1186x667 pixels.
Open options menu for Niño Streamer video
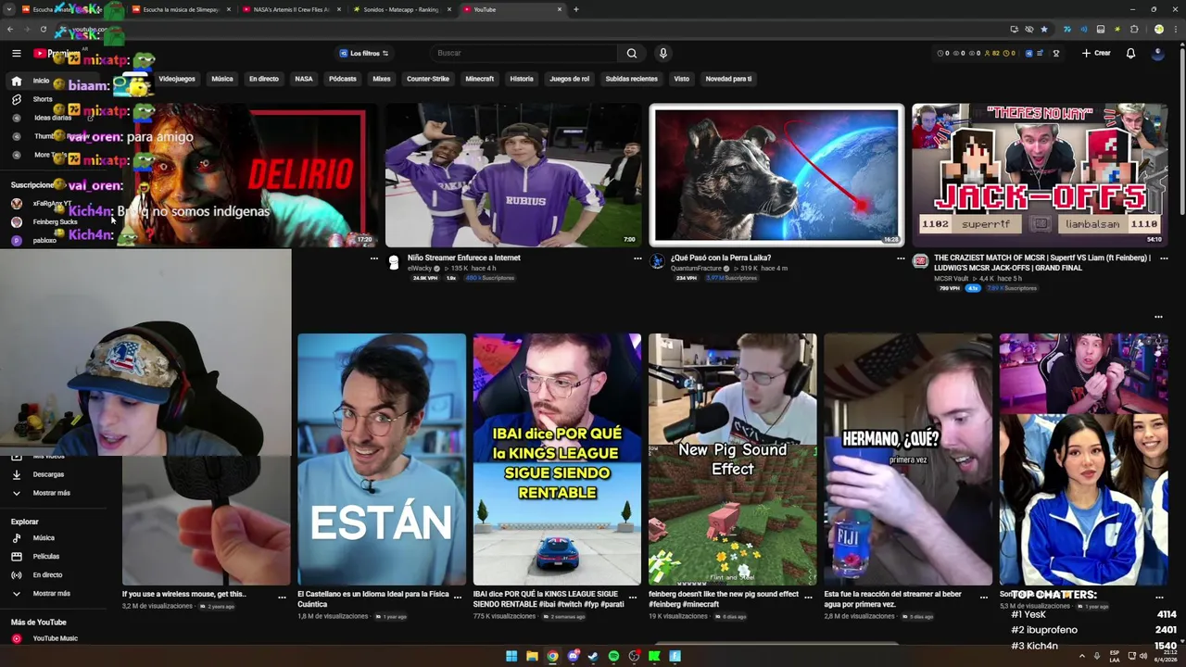click(x=637, y=258)
